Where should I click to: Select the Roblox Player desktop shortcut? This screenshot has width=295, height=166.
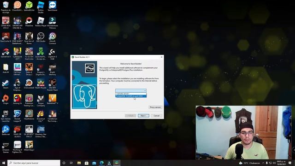click(41, 22)
